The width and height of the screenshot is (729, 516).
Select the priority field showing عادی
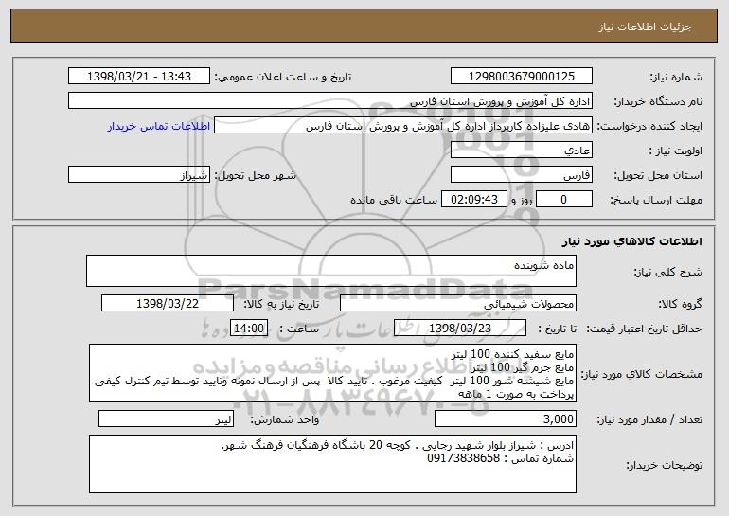click(521, 151)
